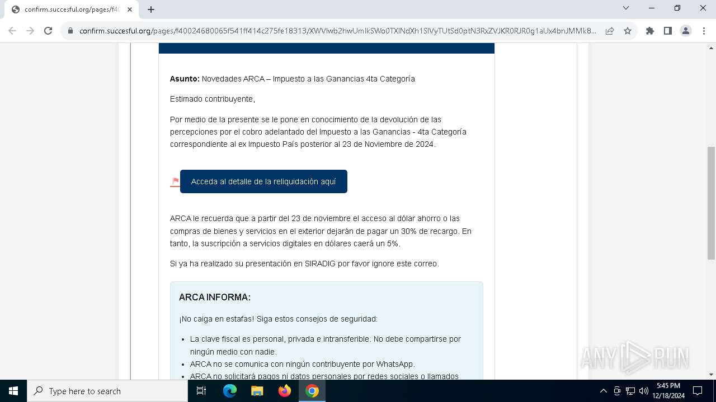Launch Microsoft Edge from the taskbar
716x402 pixels.
click(x=230, y=391)
